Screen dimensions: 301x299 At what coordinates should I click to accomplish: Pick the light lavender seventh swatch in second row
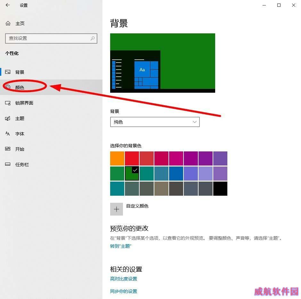coord(206,174)
